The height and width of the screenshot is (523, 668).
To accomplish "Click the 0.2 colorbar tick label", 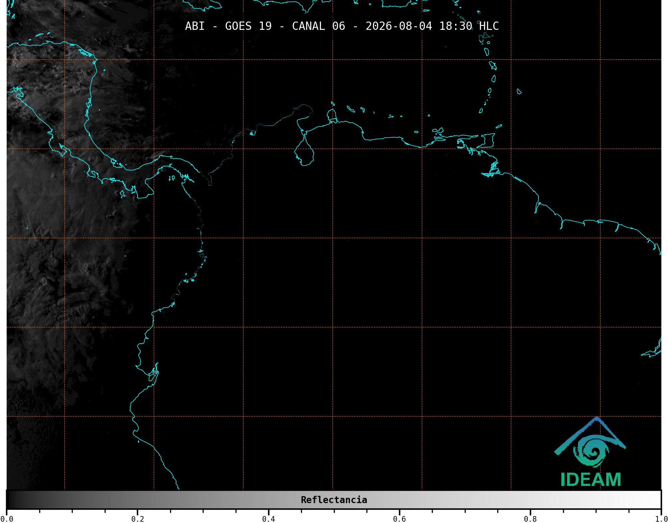I will [138, 519].
